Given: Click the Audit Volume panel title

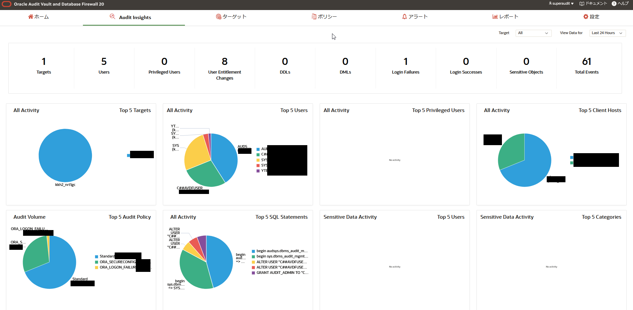Looking at the screenshot, I should click(29, 217).
